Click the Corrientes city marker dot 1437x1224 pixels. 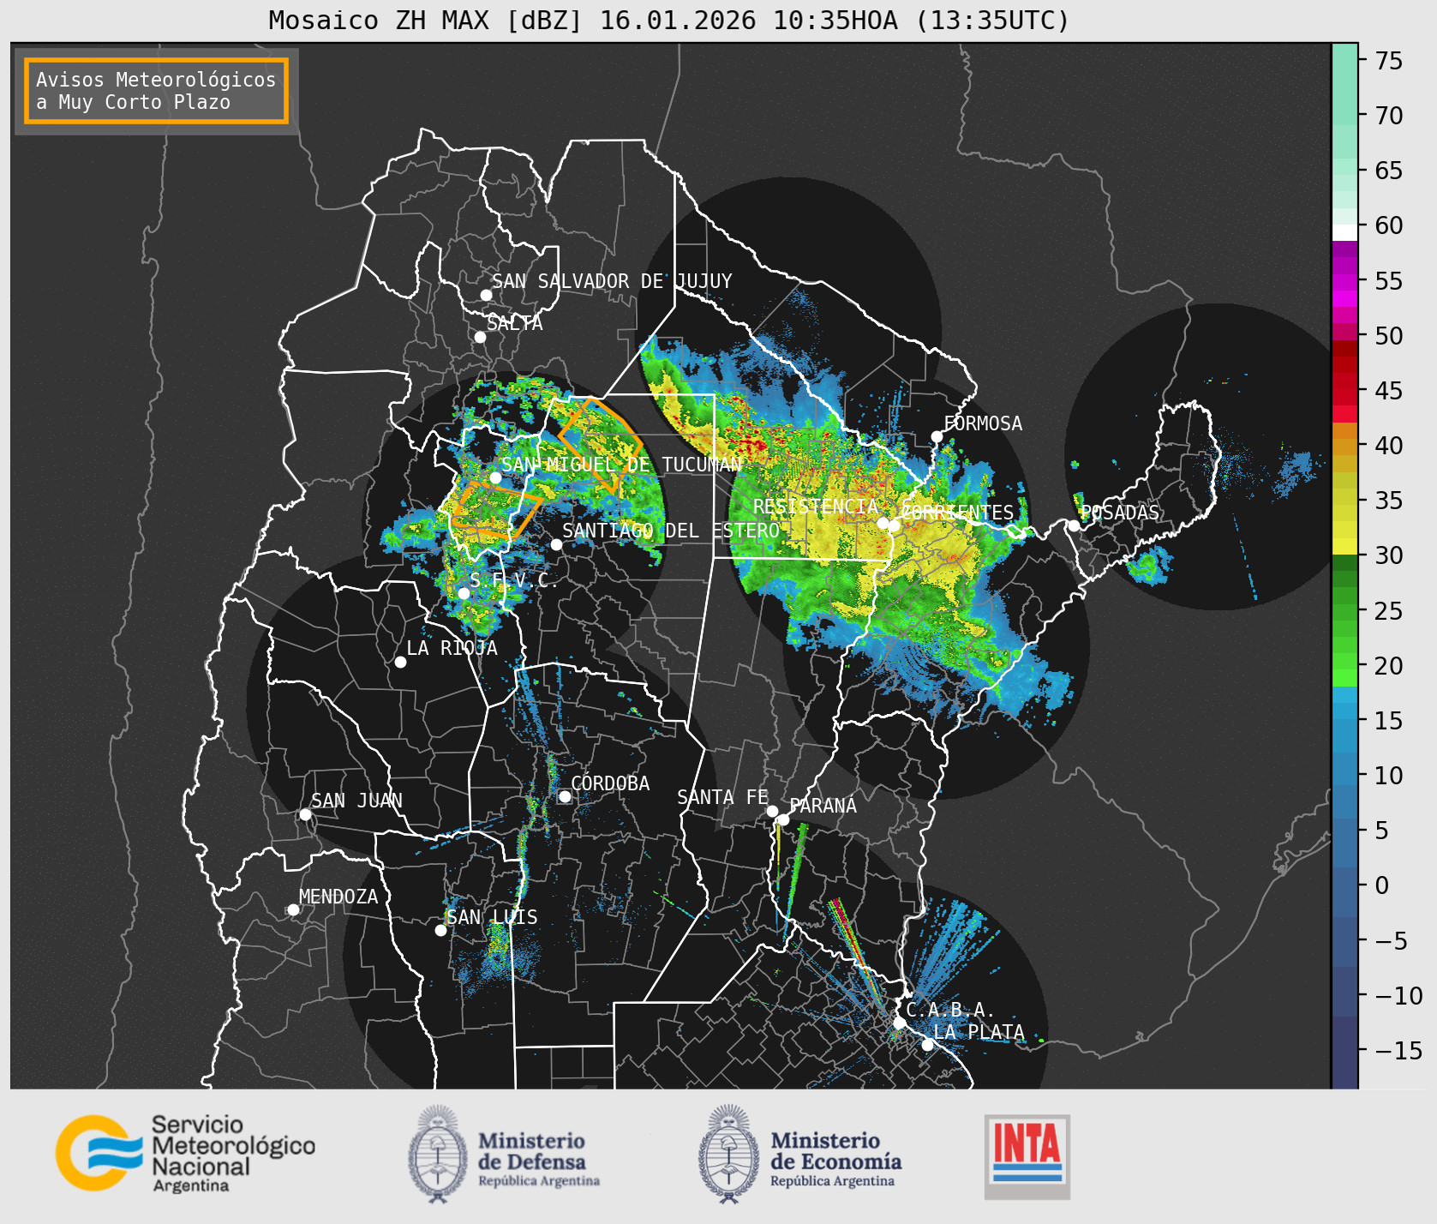click(x=894, y=525)
